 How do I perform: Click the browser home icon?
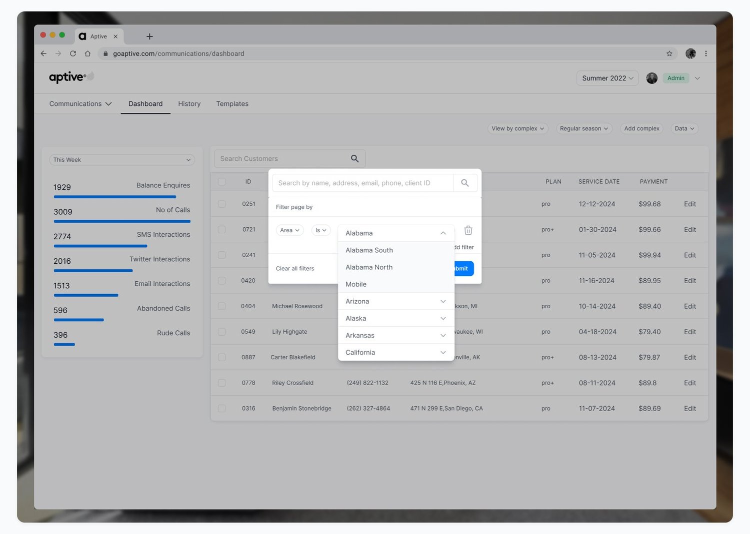pyautogui.click(x=87, y=53)
